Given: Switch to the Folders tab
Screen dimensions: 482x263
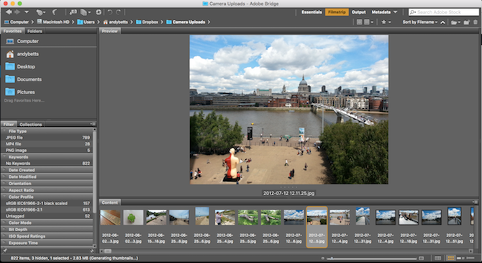Looking at the screenshot, I should [x=35, y=31].
